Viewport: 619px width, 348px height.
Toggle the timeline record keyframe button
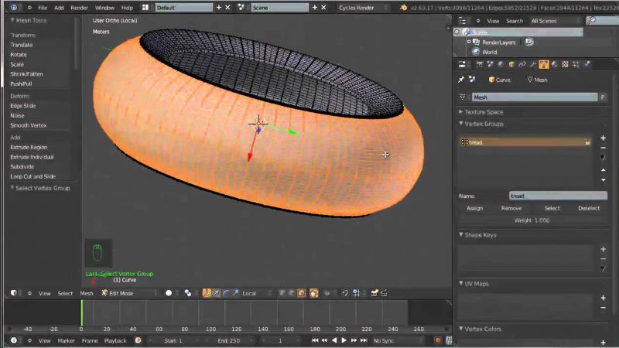pos(437,340)
